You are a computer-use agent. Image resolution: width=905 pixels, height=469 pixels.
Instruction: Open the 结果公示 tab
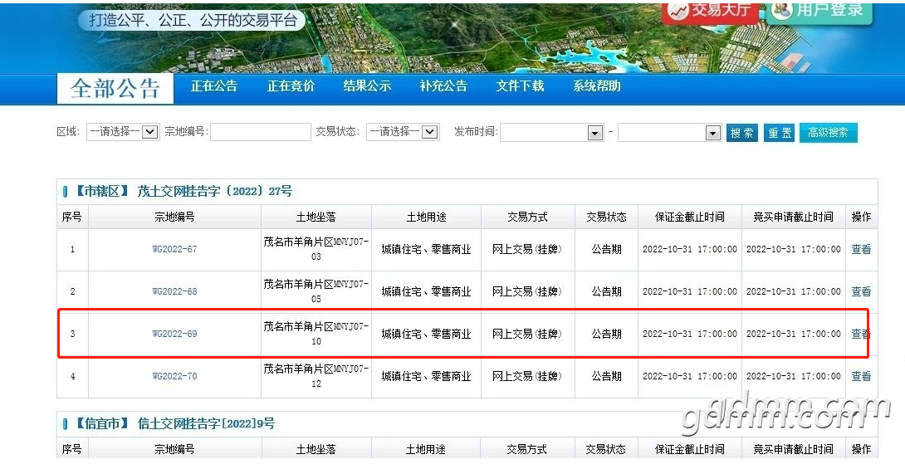coord(367,86)
